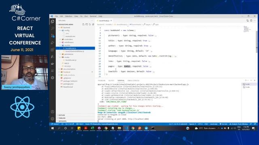Open package.json in Explorer

68,84
